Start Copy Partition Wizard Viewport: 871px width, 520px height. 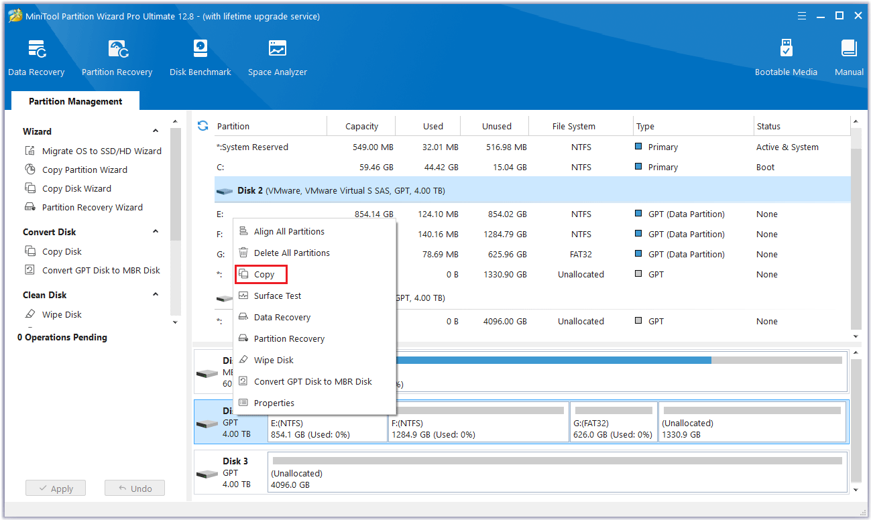coord(76,170)
